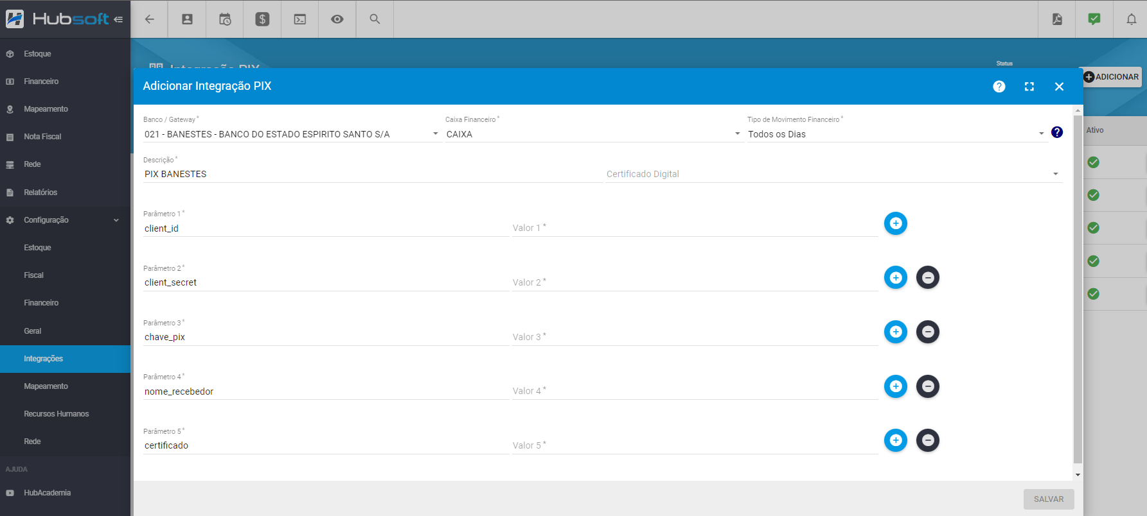Add parameter after chave_pix row
Image resolution: width=1147 pixels, height=516 pixels.
(896, 332)
